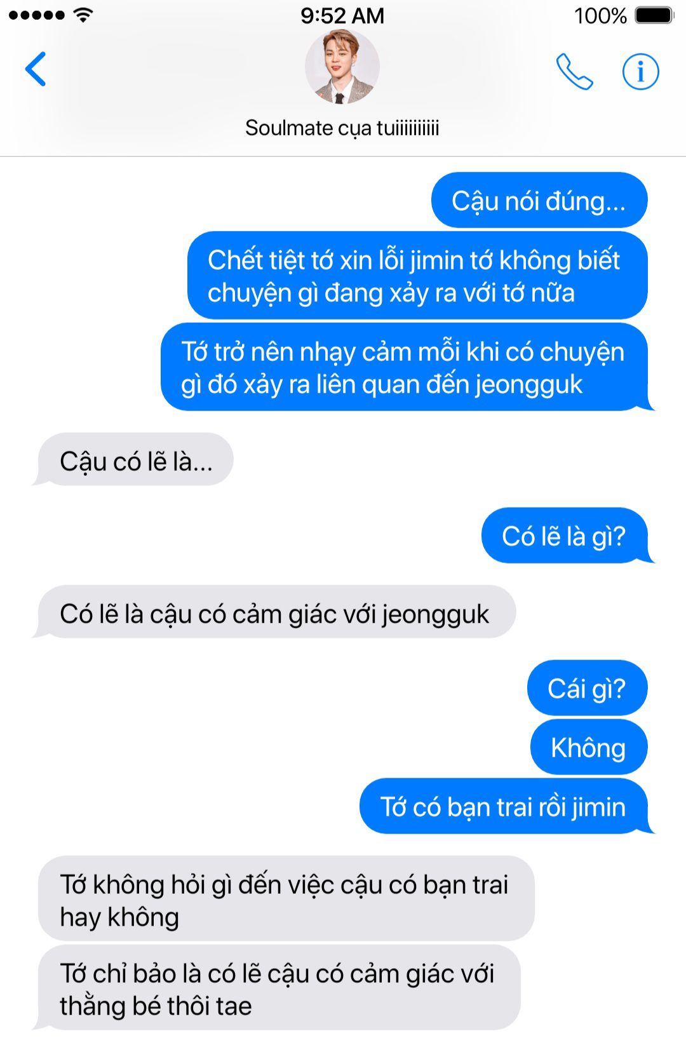Select "Có lẽ là cậu có cảm giác" message
Viewport: 686px width, 1040px height.
(x=274, y=612)
